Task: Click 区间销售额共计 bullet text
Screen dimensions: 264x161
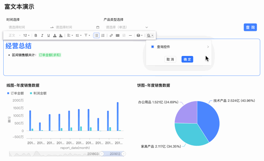Action: click(24, 55)
